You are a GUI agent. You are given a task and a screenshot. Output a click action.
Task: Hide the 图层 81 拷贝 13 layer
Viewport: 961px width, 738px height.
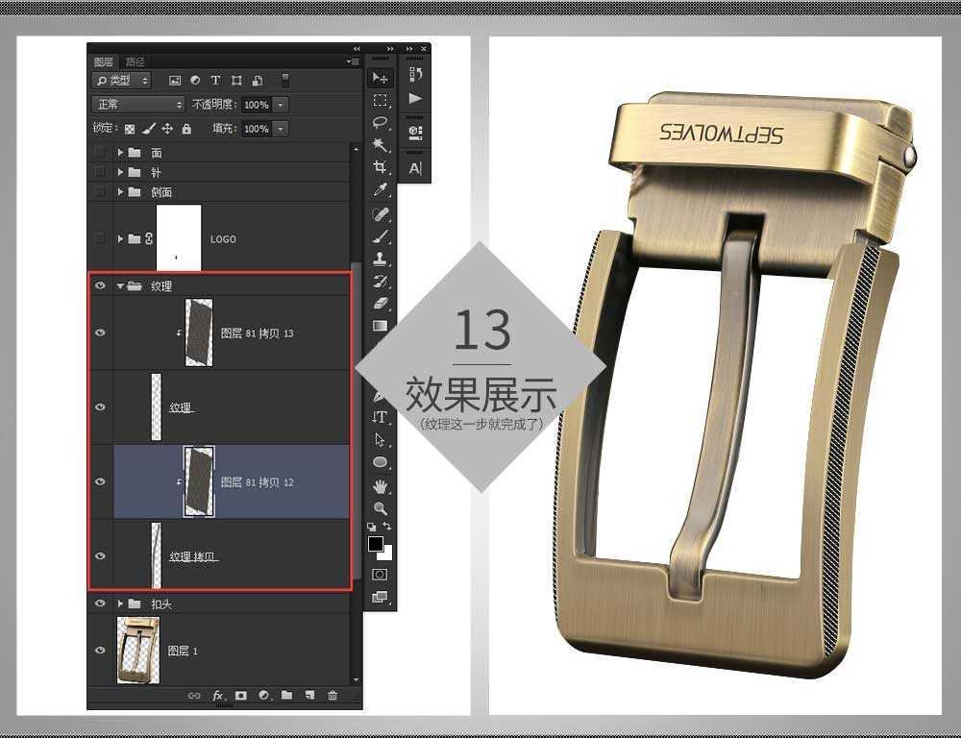pos(101,332)
